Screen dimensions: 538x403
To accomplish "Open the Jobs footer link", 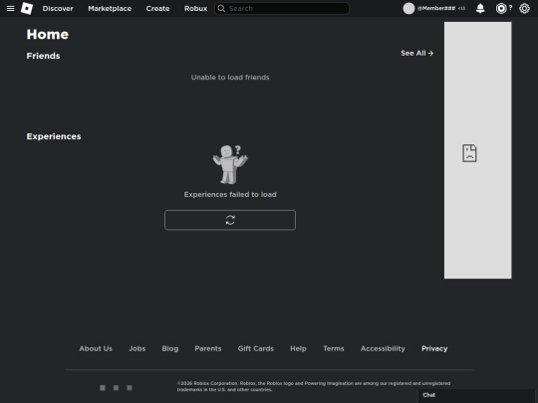I will click(137, 348).
